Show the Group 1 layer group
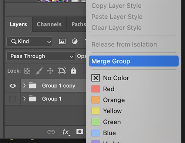Image resolution: width=185 pixels, height=143 pixels. coord(12,99)
